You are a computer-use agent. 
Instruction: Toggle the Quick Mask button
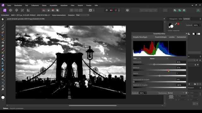pyautogui.click(x=91, y=10)
